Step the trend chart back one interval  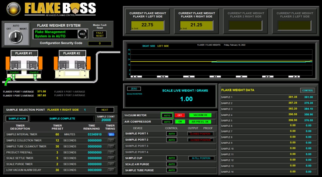pyautogui.click(x=188, y=76)
